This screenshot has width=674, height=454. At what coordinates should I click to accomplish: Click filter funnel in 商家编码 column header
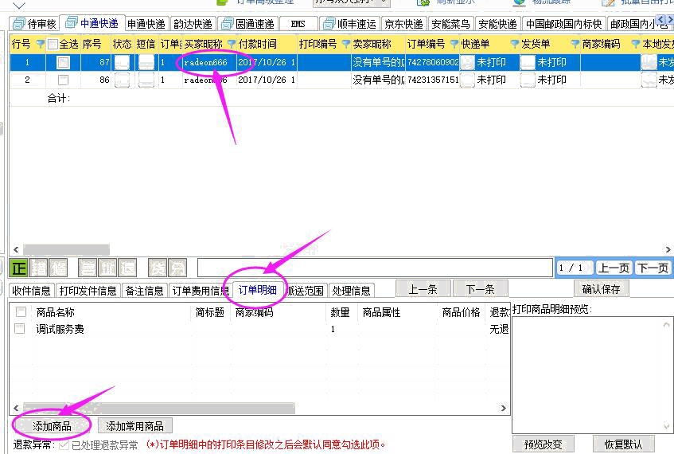(x=635, y=44)
